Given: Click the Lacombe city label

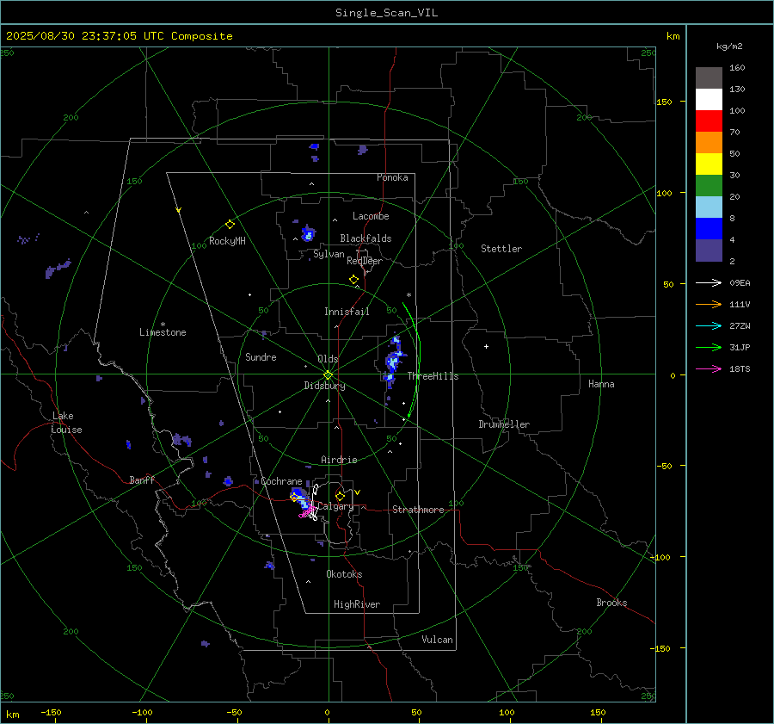Looking at the screenshot, I should pyautogui.click(x=371, y=216).
